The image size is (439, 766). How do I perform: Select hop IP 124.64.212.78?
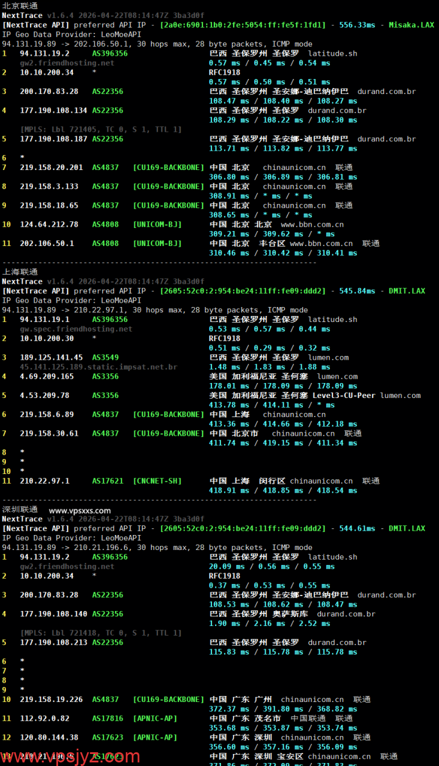(x=49, y=224)
